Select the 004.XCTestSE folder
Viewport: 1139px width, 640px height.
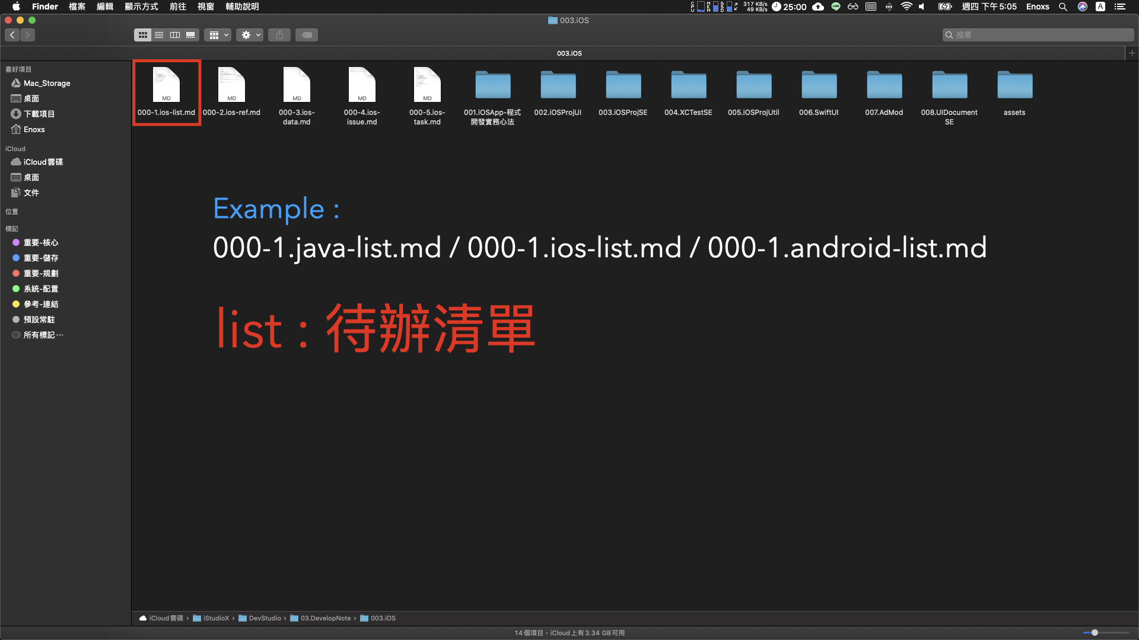(x=688, y=93)
